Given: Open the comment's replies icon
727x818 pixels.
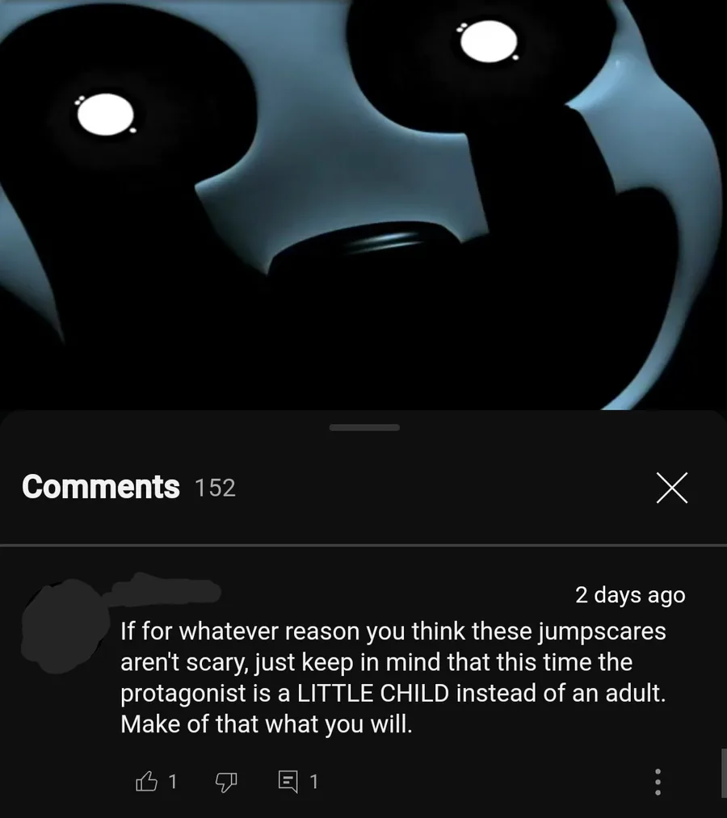Looking at the screenshot, I should tap(288, 782).
